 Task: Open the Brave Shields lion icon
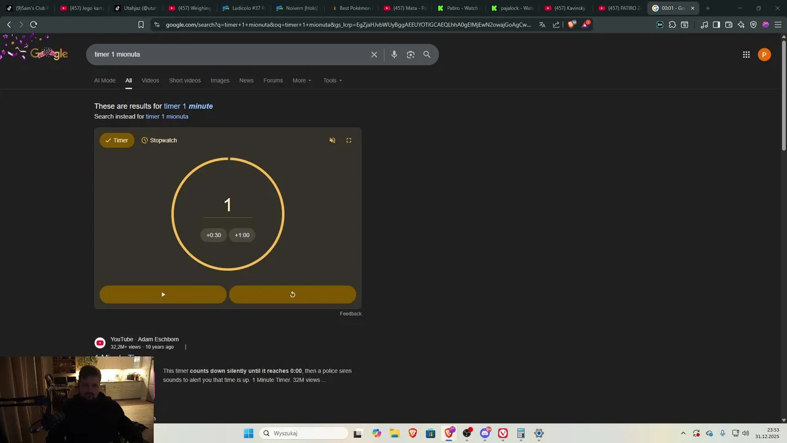[x=571, y=25]
